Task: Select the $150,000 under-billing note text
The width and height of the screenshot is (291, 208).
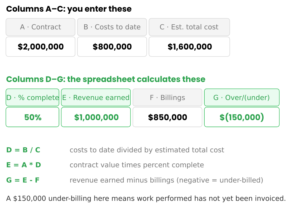Action: point(146,198)
